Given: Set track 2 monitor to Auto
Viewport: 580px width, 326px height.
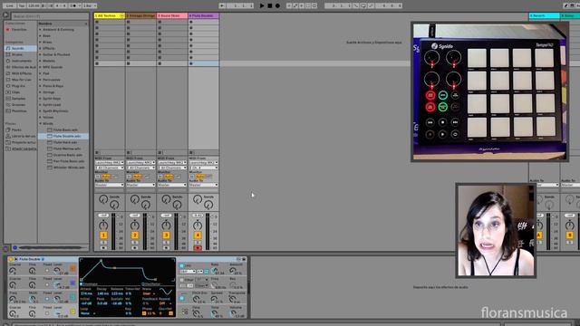Looking at the screenshot, I should 137,177.
